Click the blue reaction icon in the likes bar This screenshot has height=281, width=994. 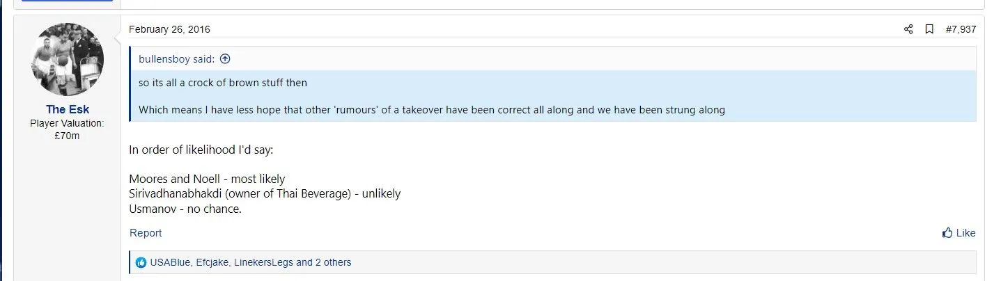[x=141, y=262]
